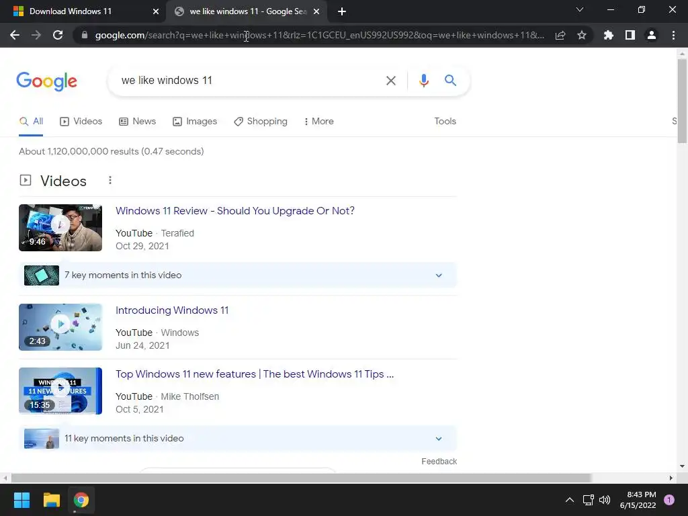Image resolution: width=688 pixels, height=516 pixels.
Task: Open new browser tab plus button
Action: tap(342, 11)
